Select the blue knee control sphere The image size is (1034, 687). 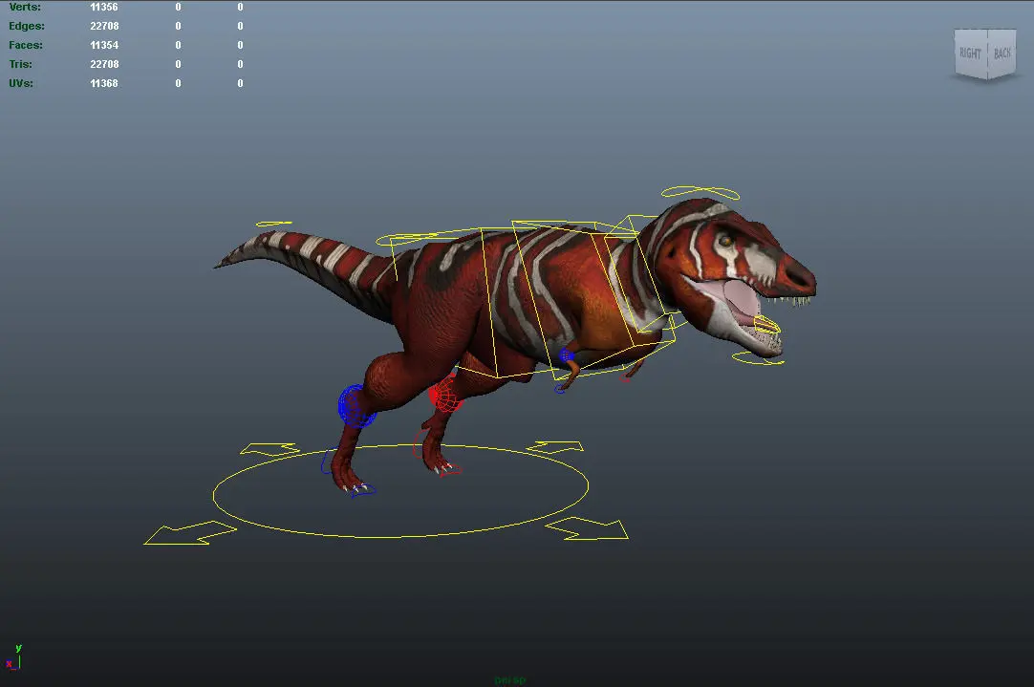click(x=355, y=406)
